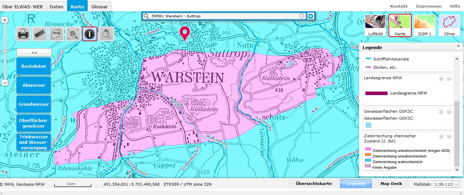Screen dimensions: 464x195
Task: Click the zoom slider handle
Action: pyautogui.click(x=5, y=51)
